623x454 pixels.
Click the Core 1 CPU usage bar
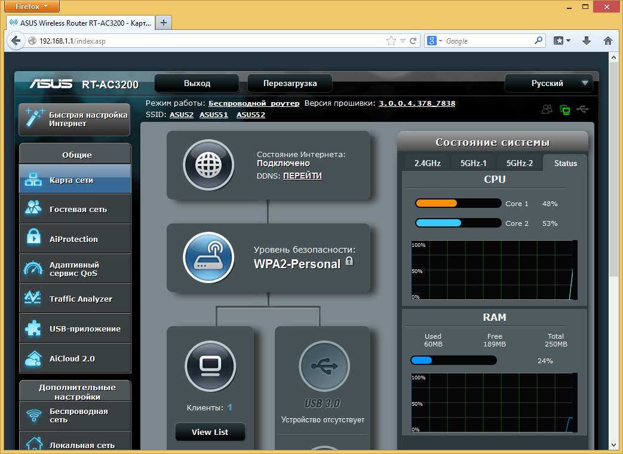(458, 203)
